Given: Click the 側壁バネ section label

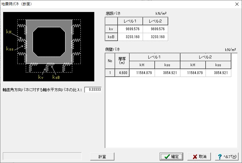Looking at the screenshot, I should pyautogui.click(x=113, y=49).
